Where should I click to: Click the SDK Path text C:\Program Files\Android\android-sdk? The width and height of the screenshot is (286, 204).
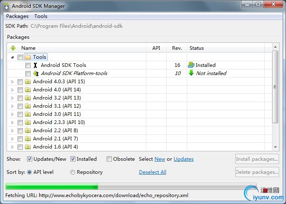tap(77, 26)
